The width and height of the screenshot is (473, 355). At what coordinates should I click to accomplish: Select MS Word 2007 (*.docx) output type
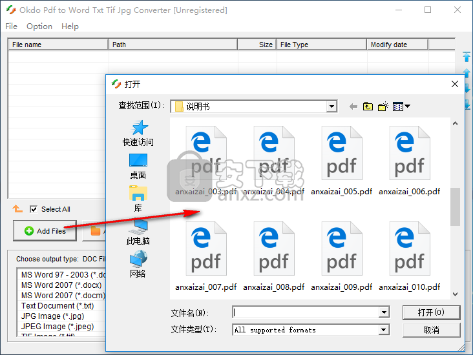coord(61,285)
